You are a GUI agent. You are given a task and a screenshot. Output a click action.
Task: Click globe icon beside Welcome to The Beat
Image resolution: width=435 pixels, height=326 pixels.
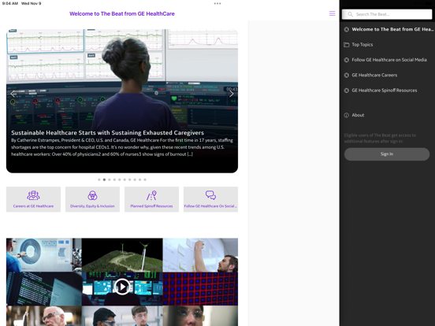click(x=347, y=29)
